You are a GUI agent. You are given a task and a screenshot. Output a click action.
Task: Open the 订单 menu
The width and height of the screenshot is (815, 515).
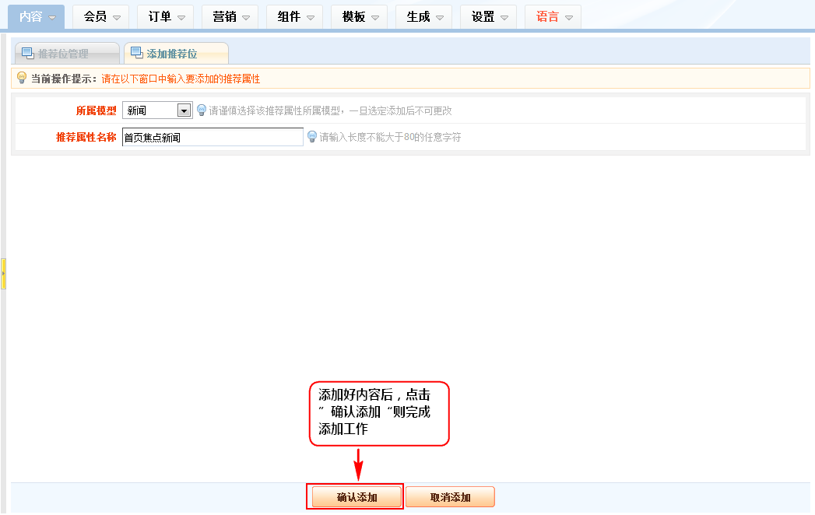click(166, 16)
